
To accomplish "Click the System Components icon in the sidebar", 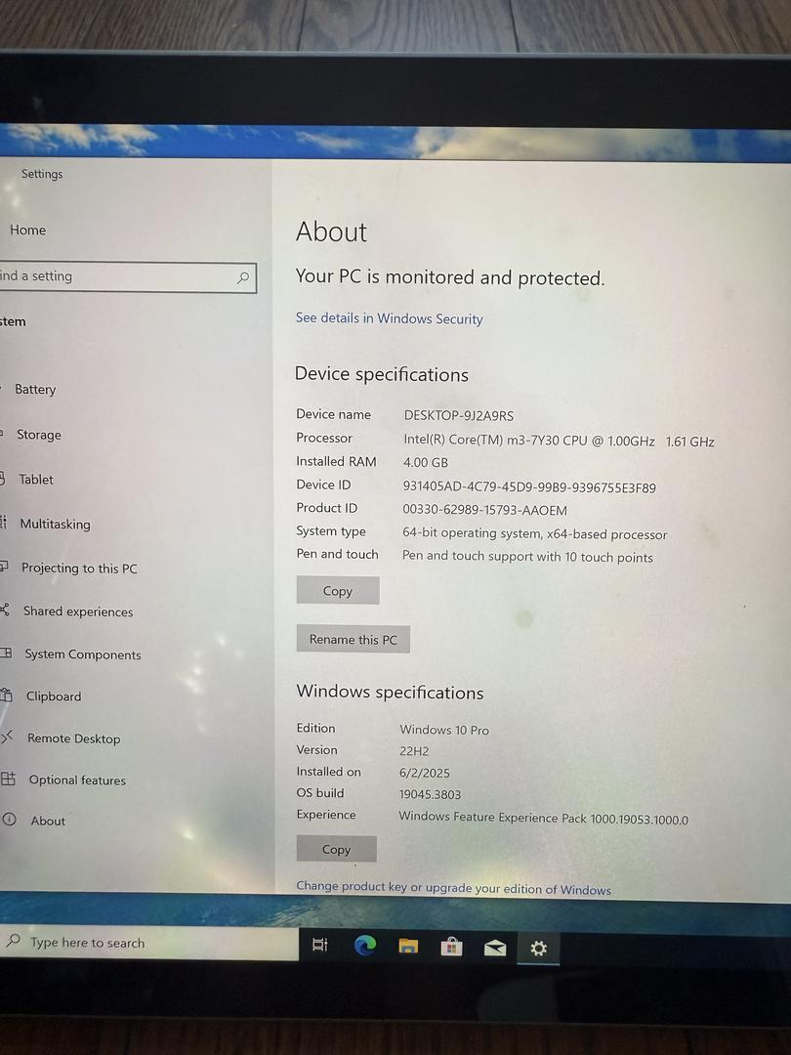I will point(6,653).
